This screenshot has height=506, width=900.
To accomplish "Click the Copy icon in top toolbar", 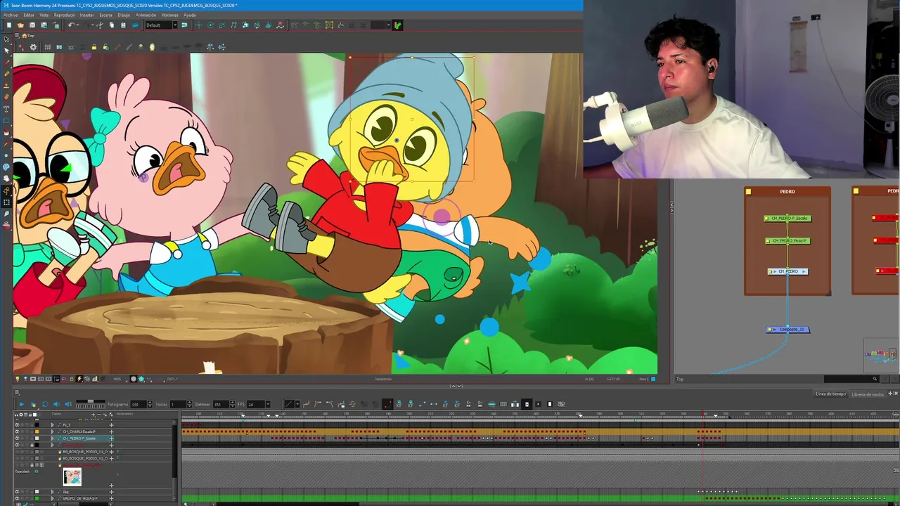I will (112, 25).
